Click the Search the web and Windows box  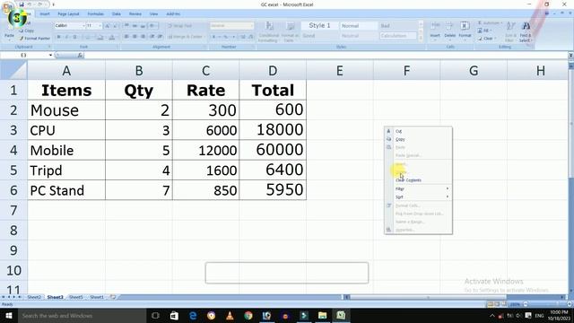[82, 315]
